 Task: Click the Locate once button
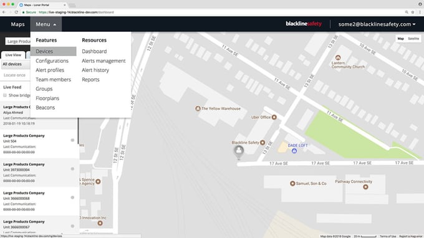point(14,75)
